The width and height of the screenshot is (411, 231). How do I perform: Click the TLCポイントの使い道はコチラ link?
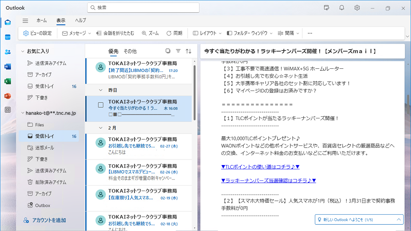(260, 167)
